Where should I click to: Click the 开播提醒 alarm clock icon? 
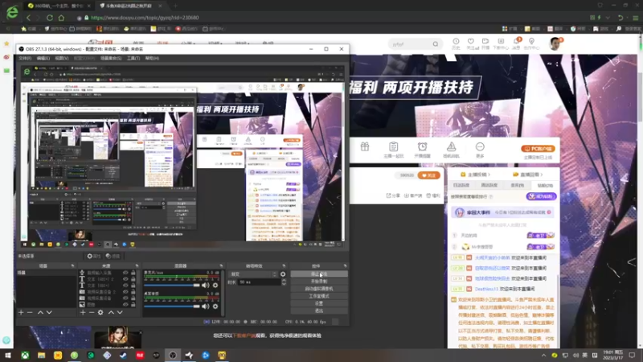[423, 146]
